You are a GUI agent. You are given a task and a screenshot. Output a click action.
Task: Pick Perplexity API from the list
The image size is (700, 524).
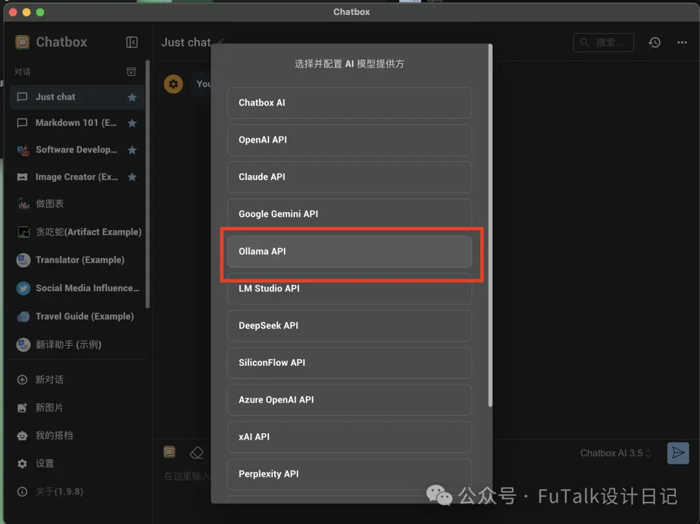[349, 474]
